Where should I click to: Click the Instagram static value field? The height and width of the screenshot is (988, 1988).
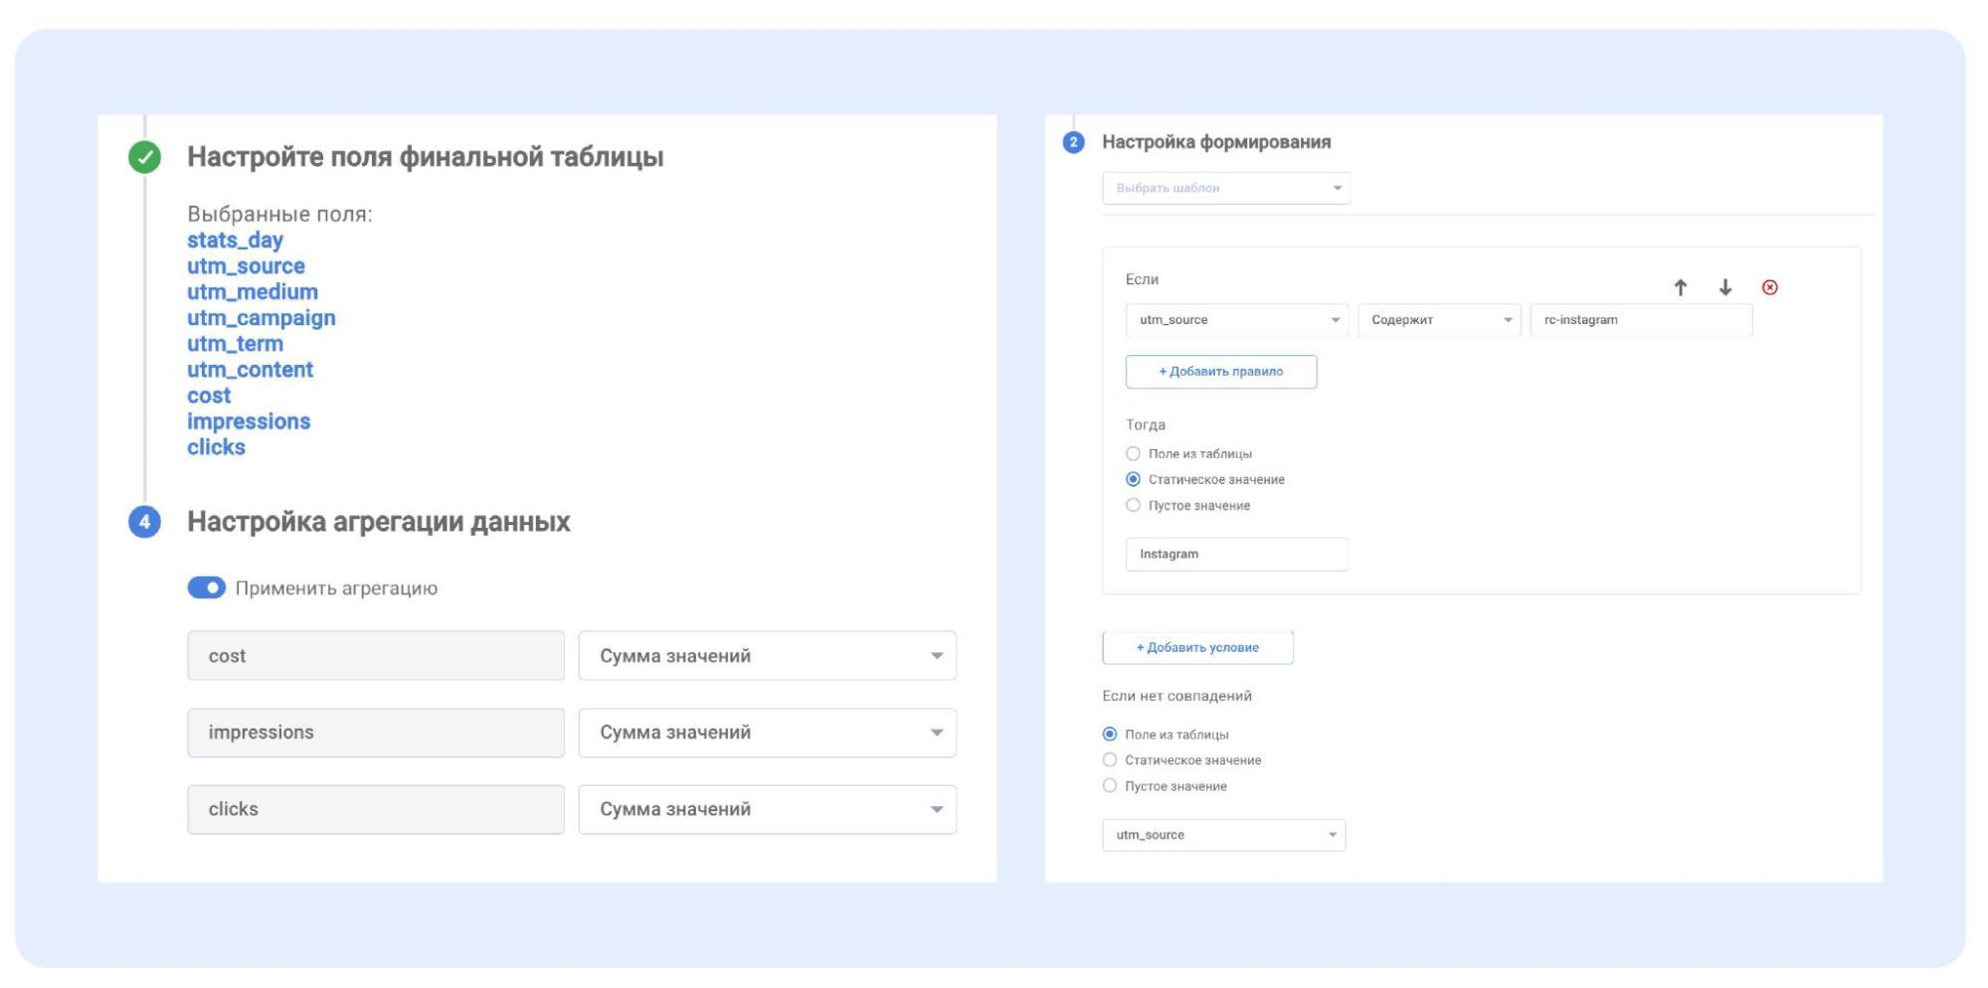pyautogui.click(x=1236, y=555)
